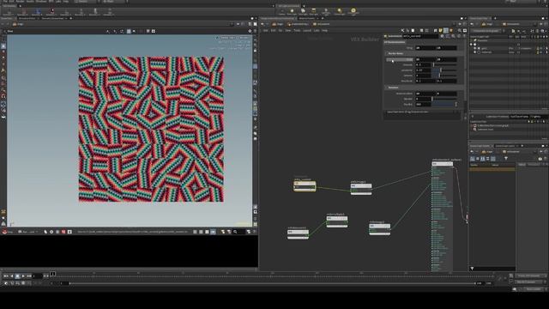Image resolution: width=549 pixels, height=309 pixels.
Task: Click the zoom magnifier in viewer bottom bar
Action: [235, 232]
